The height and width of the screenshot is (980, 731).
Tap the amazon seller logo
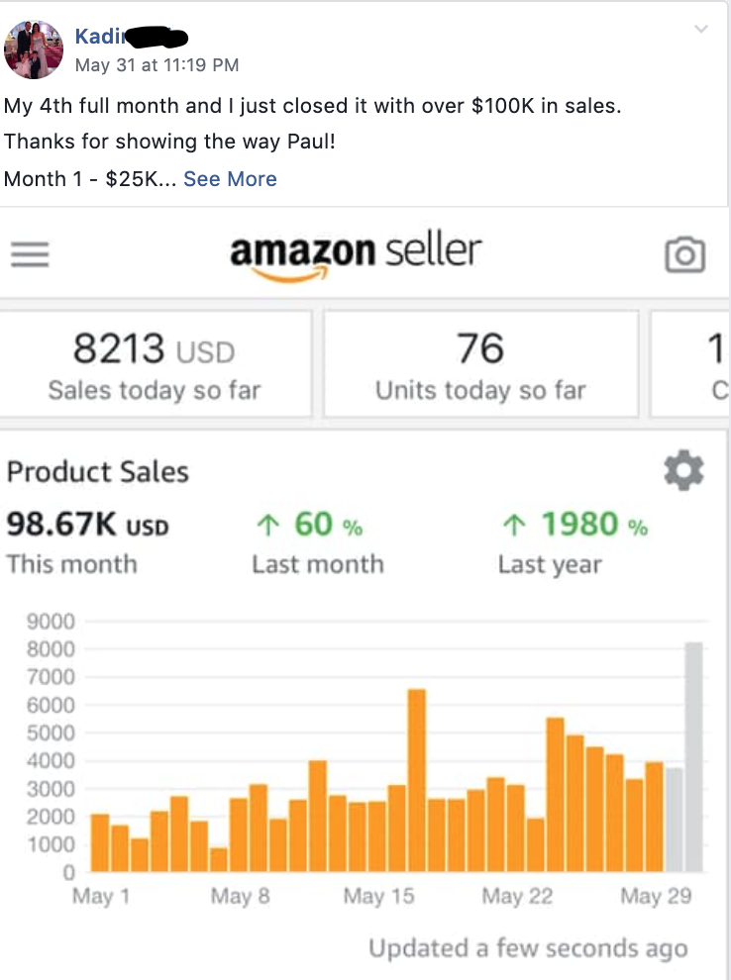[x=356, y=256]
